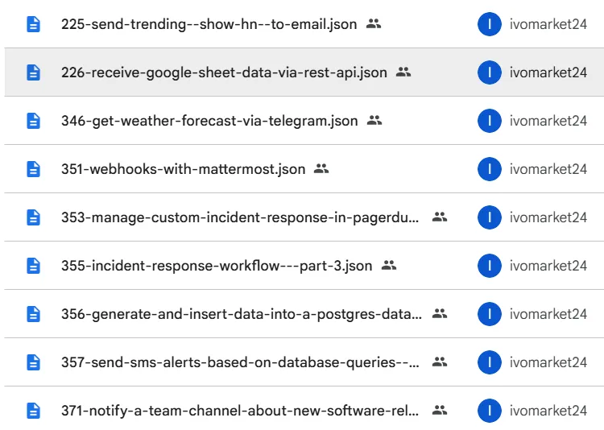The width and height of the screenshot is (604, 430).
Task: Click the document icon for 371-notify-a-team-channel file
Action: (x=33, y=411)
